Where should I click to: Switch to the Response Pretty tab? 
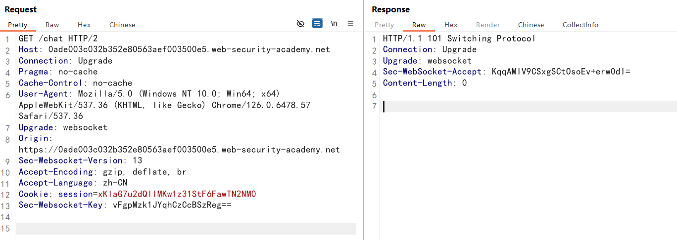[x=385, y=25]
